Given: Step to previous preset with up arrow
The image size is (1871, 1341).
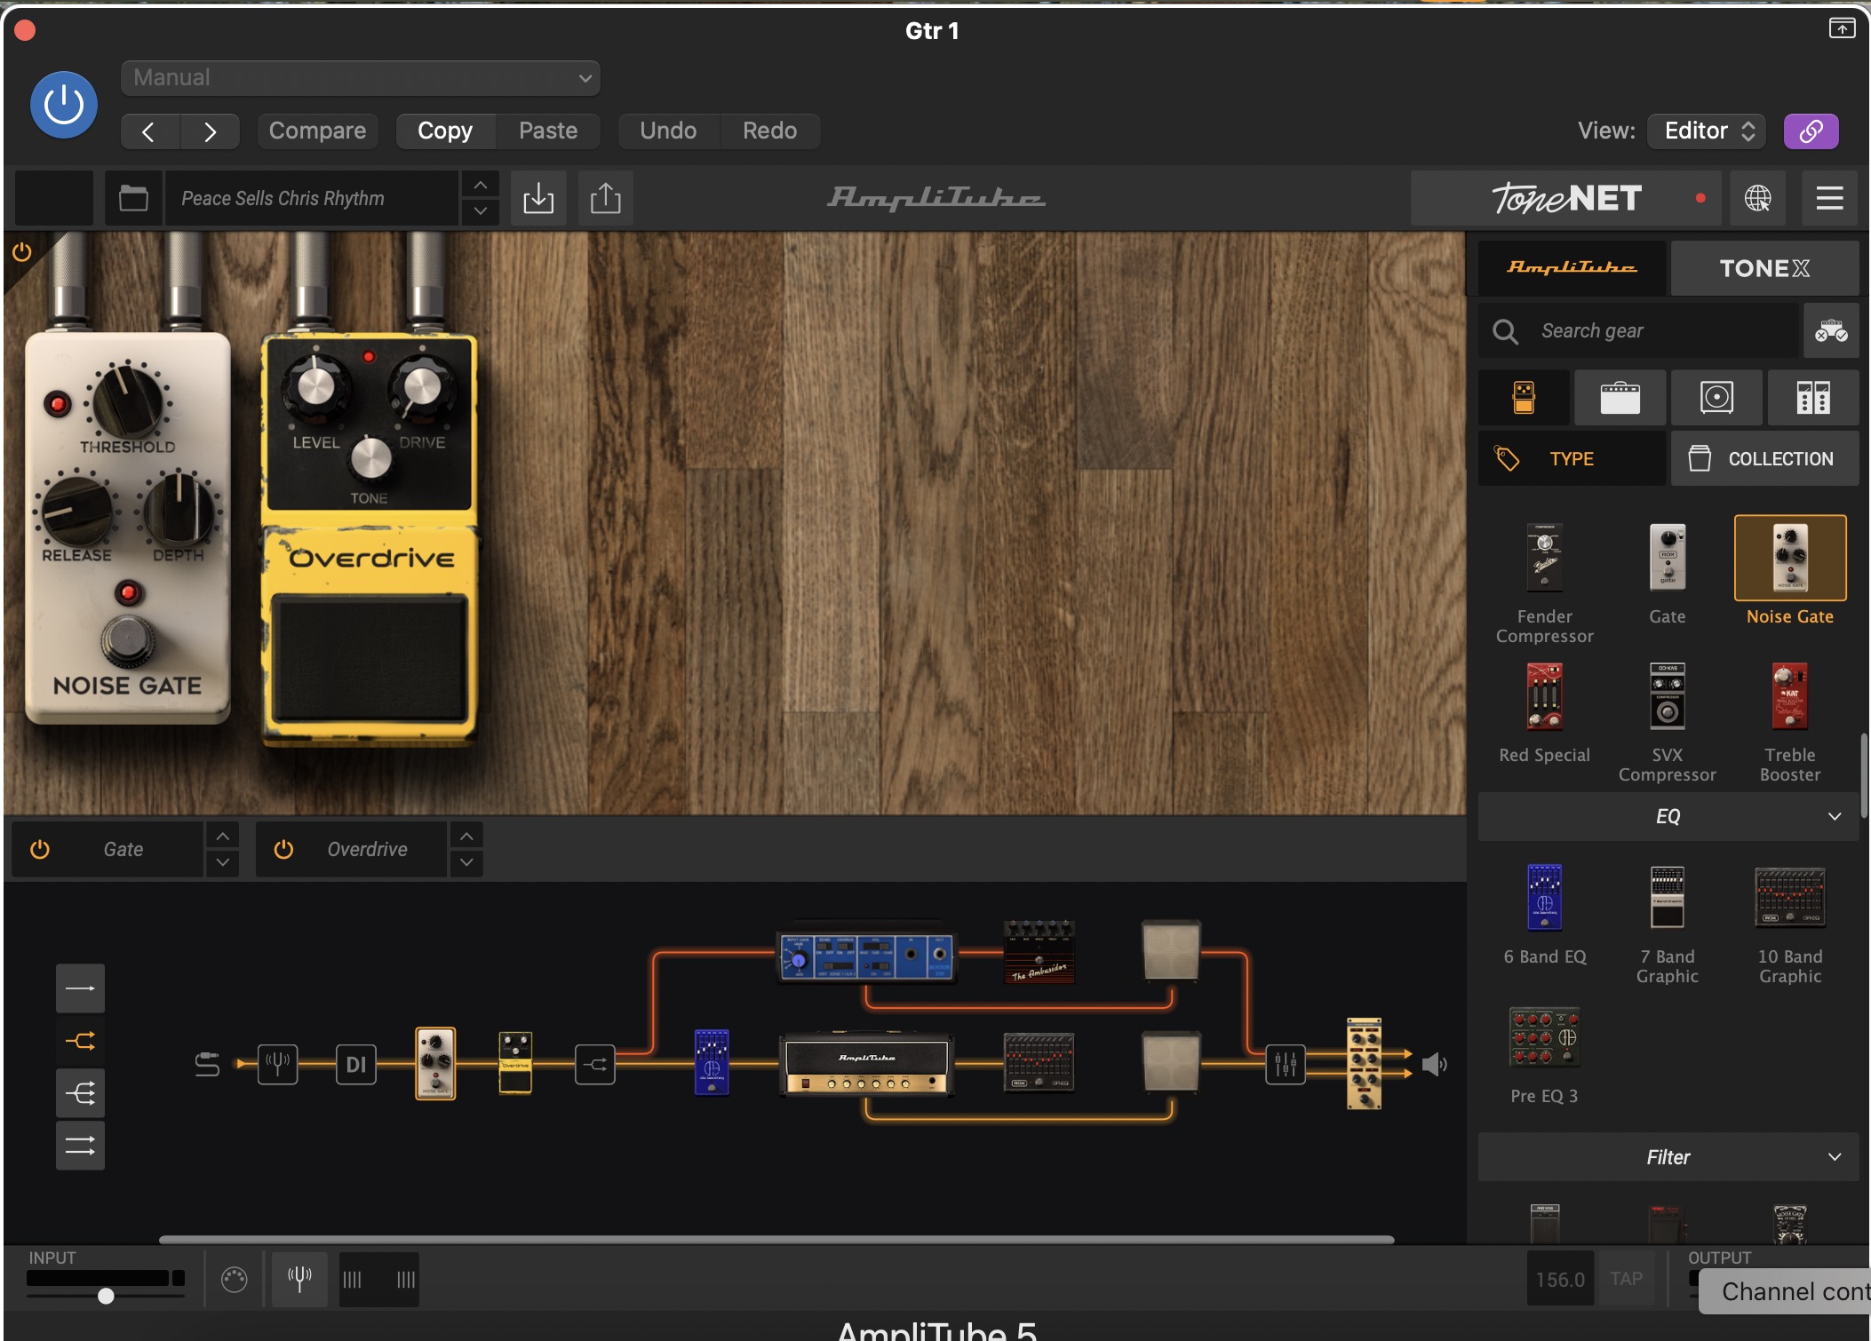Looking at the screenshot, I should click(480, 185).
